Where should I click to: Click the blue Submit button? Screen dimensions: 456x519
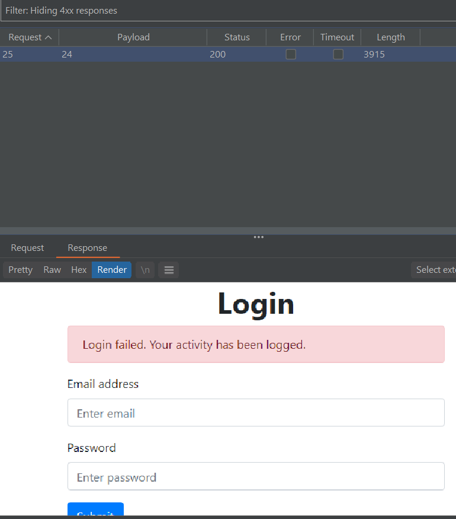96,509
